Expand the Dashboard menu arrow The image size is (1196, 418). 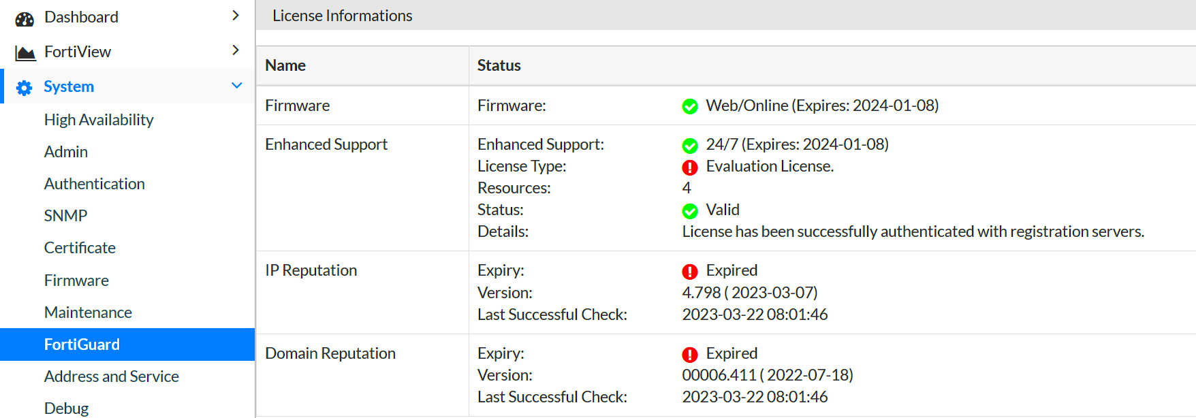click(236, 16)
